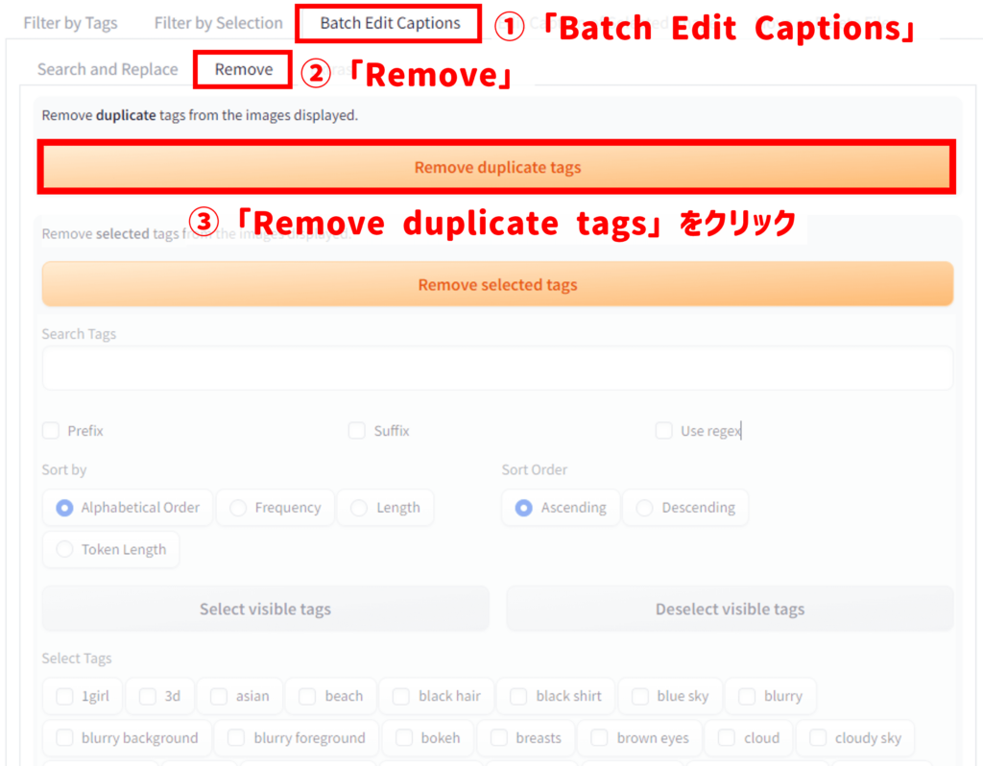Open the Batch Edit Captions tab
Viewport: 983px width, 766px height.
point(390,23)
